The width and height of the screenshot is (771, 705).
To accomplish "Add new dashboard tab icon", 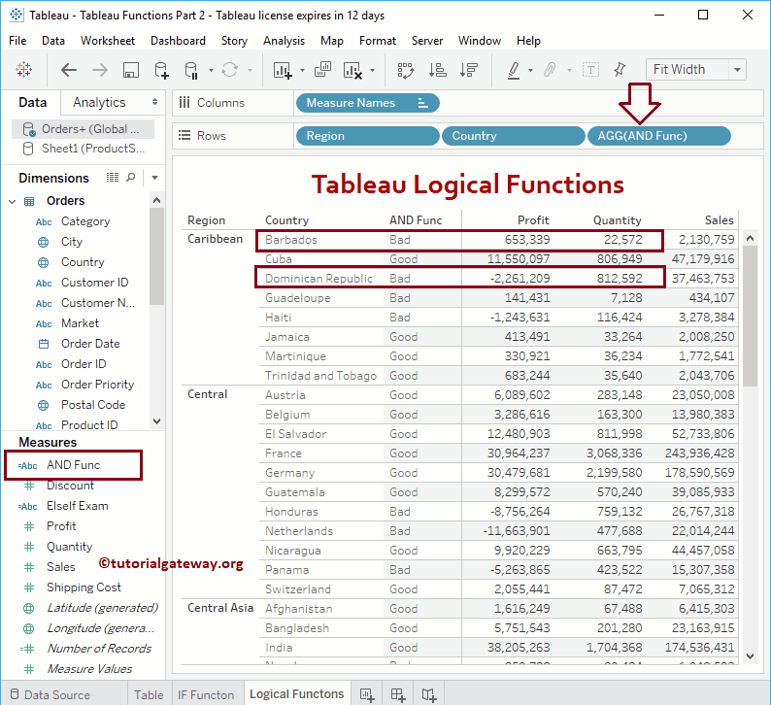I will 398,694.
